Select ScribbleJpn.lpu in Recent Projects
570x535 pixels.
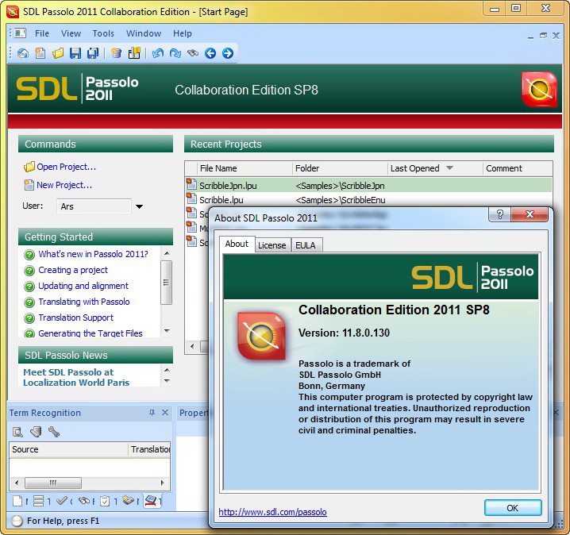(x=228, y=185)
